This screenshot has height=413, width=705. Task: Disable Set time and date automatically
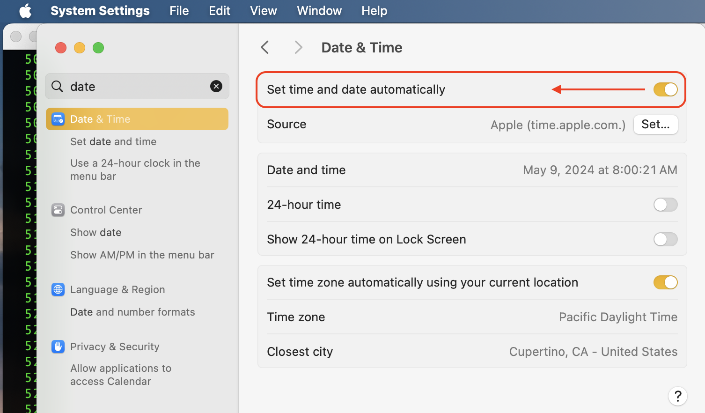click(x=665, y=89)
